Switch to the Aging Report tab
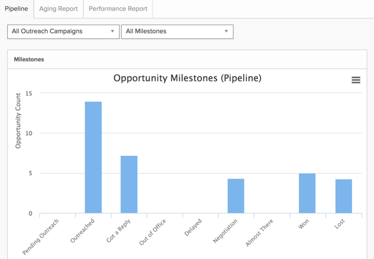Image resolution: width=374 pixels, height=259 pixels. pos(58,9)
